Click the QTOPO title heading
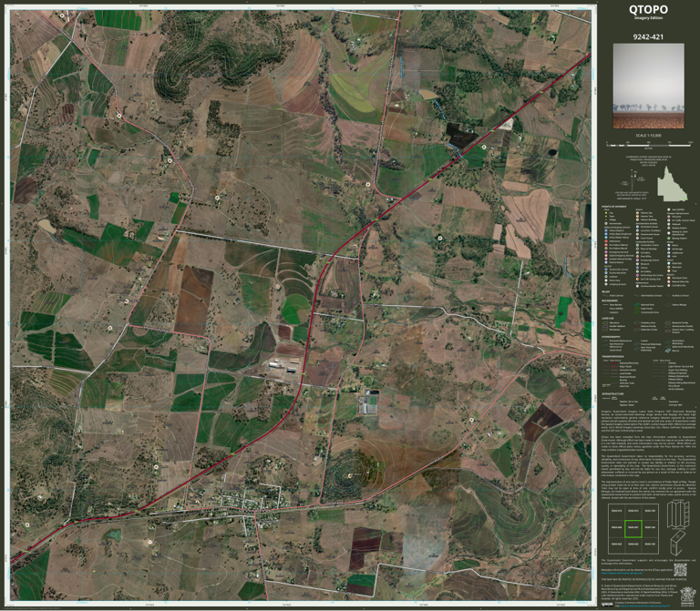This screenshot has width=700, height=611. pos(648,9)
